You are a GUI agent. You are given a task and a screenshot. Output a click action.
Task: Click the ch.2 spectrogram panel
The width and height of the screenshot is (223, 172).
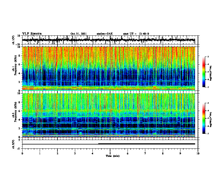coord(108,115)
